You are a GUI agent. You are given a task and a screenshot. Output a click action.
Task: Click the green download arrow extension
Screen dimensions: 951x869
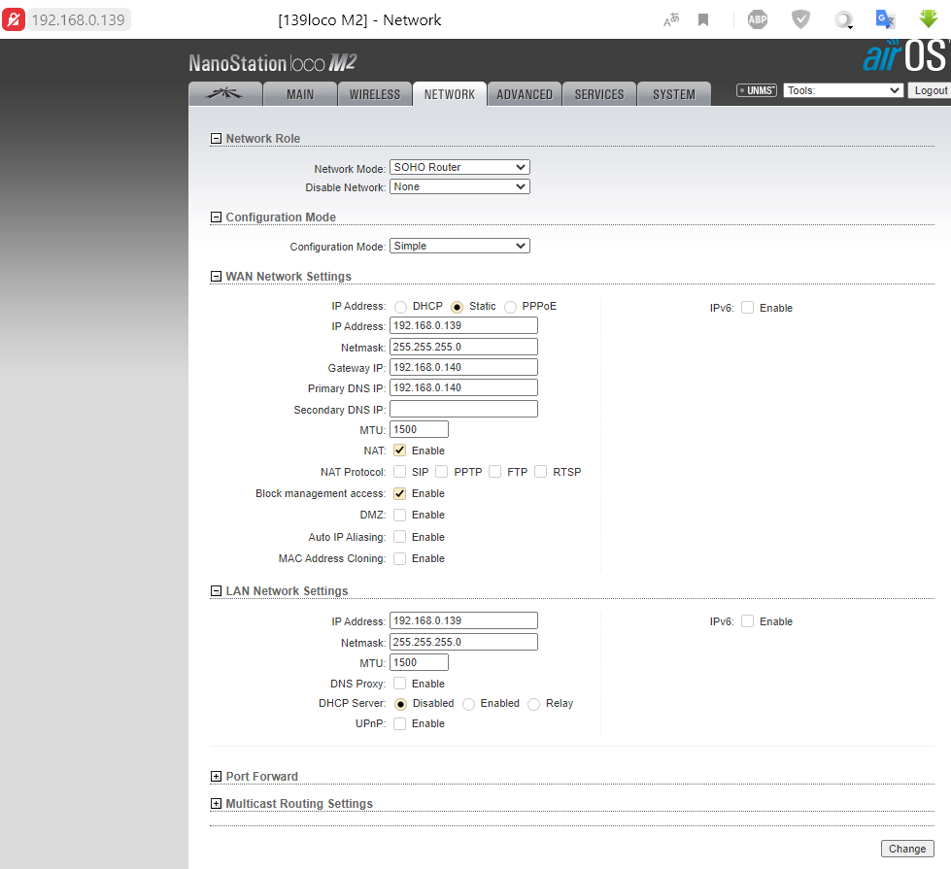[928, 18]
